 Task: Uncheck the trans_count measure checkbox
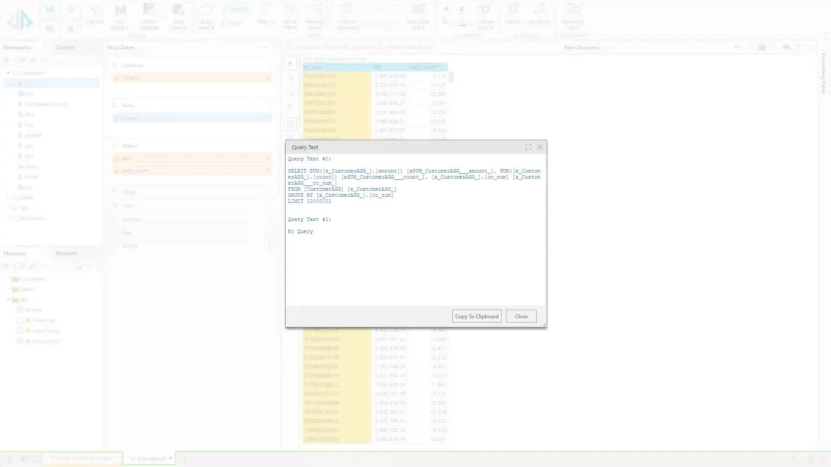(x=20, y=341)
